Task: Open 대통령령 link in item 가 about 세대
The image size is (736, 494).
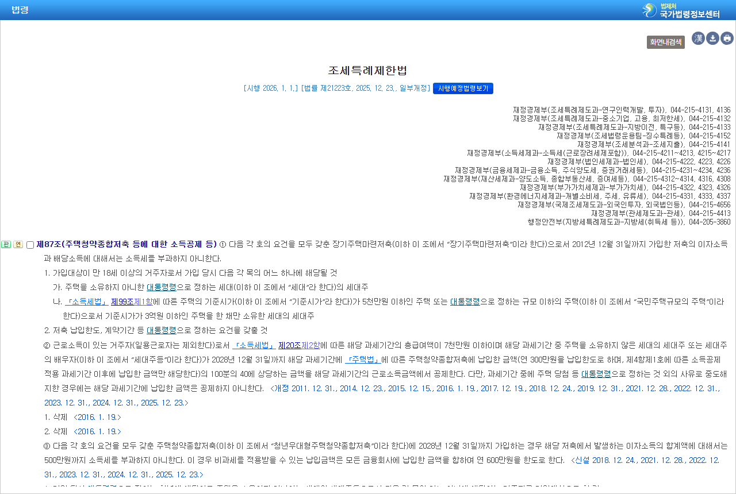Action: pyautogui.click(x=162, y=287)
